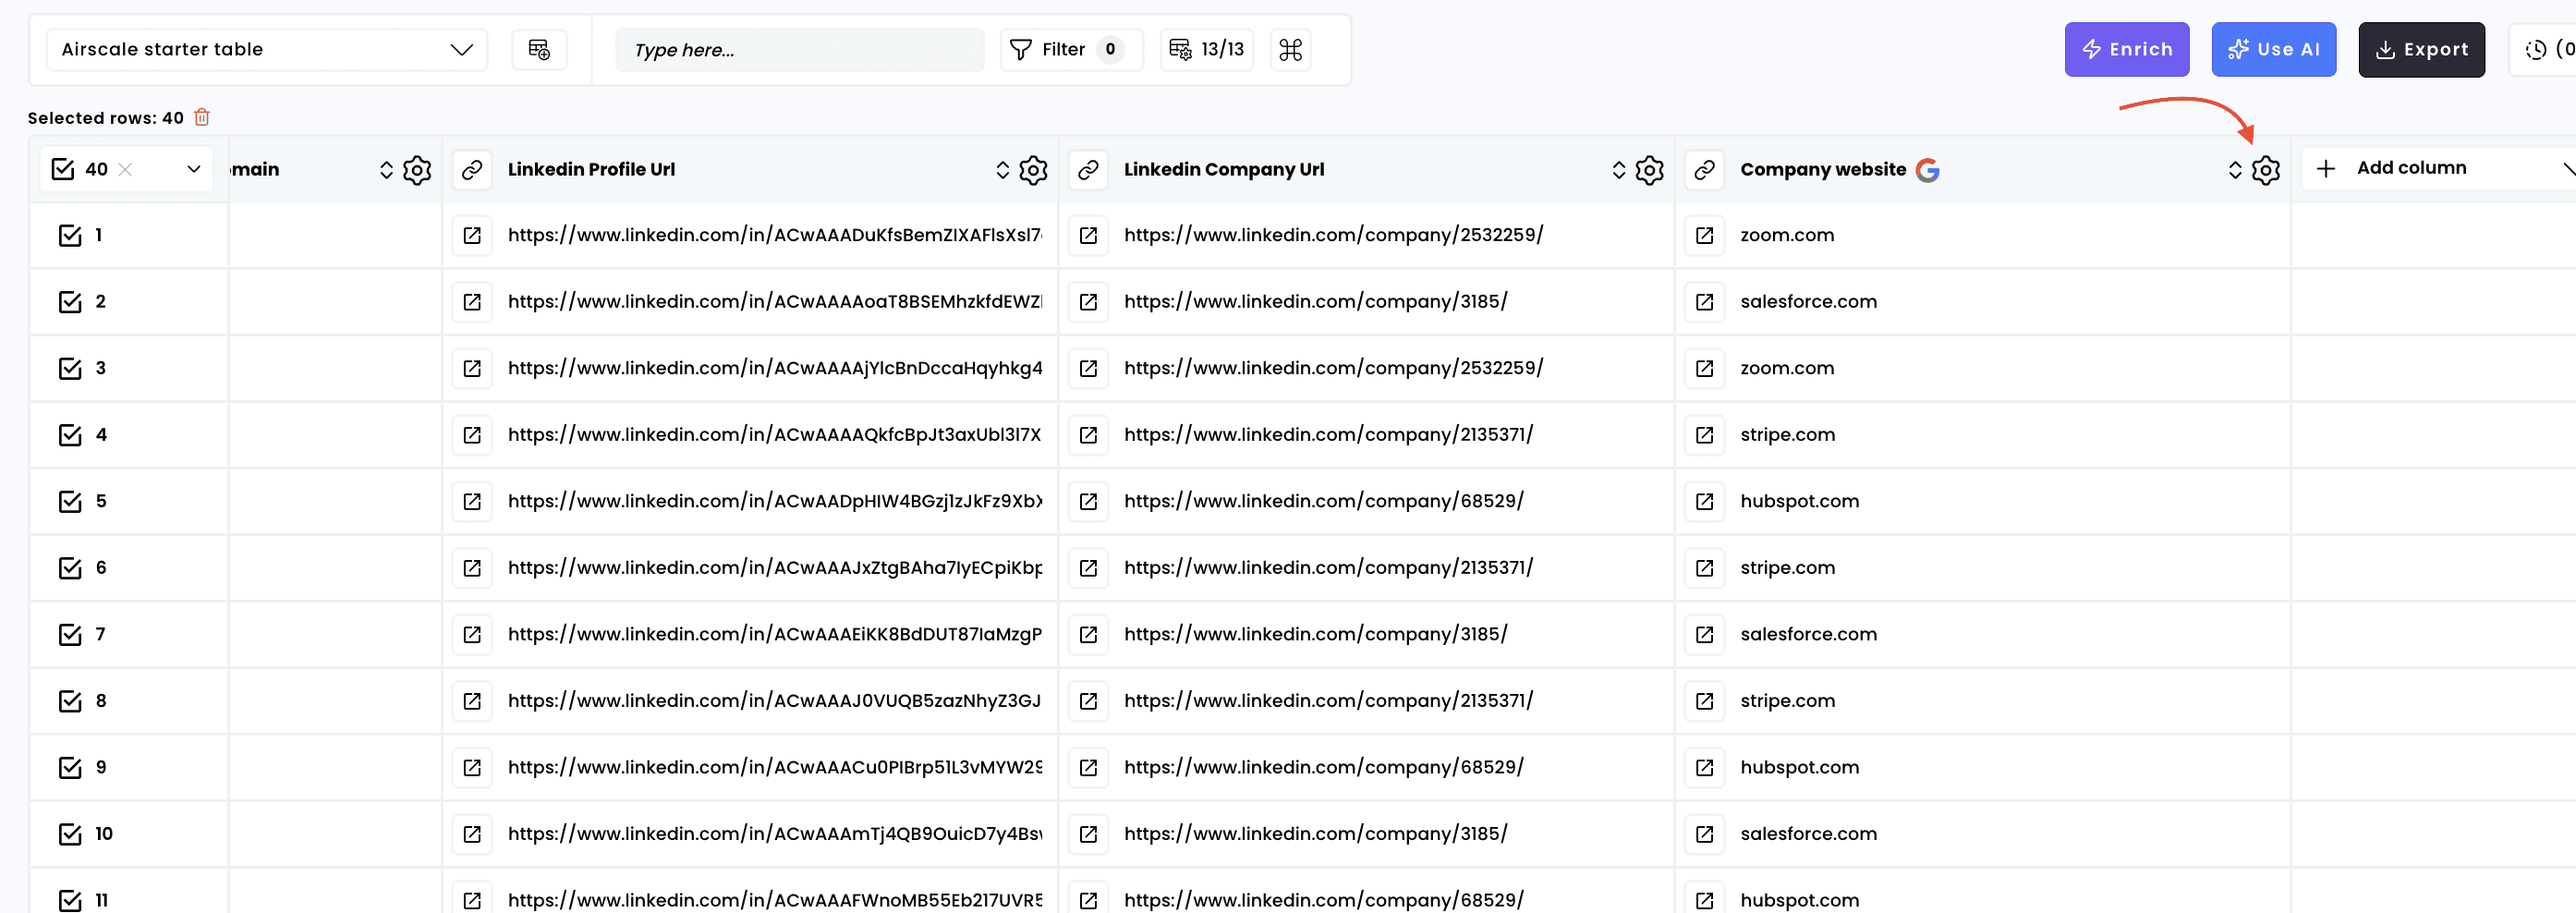This screenshot has width=2576, height=913.
Task: Sort the Linkedin Company Url column
Action: pos(1618,170)
